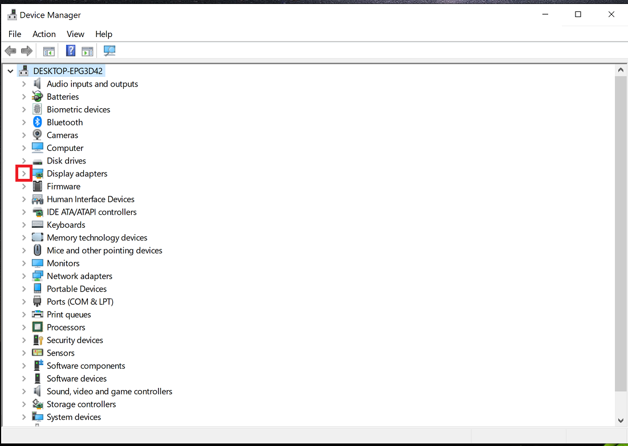
Task: Click the Biometric devices fingerprint icon
Action: tap(38, 109)
